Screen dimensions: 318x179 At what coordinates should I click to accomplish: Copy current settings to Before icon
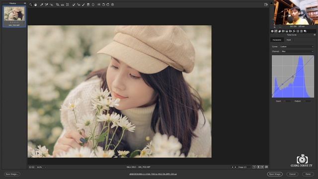click(262, 167)
